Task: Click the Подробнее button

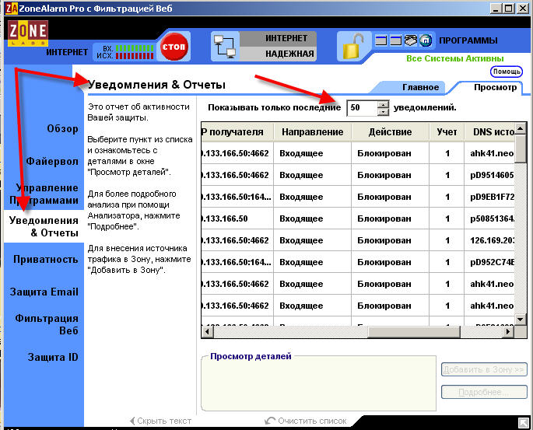Action: tap(484, 392)
